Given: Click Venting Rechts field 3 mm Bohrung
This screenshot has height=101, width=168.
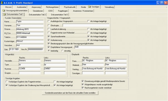Looking at the screenshot, I should click(x=93, y=69).
